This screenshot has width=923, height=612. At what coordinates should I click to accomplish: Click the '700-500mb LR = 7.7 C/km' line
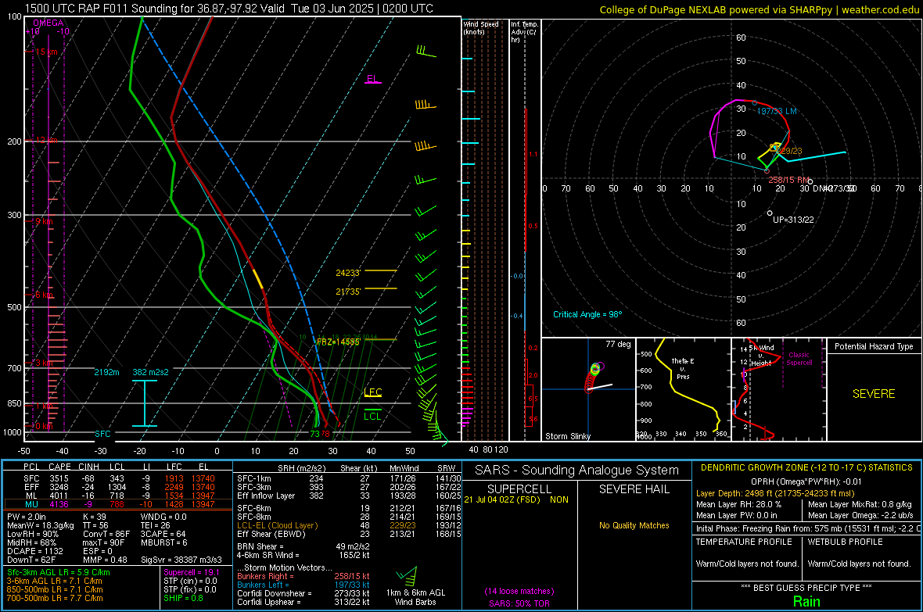click(55, 599)
